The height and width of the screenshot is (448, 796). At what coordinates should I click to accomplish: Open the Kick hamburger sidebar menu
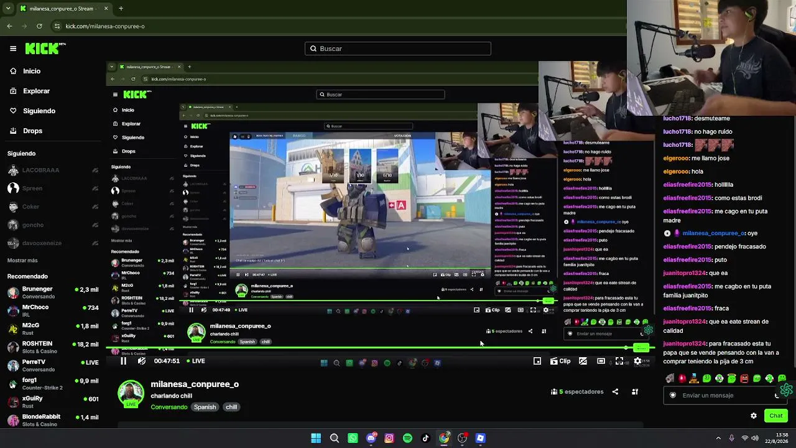click(13, 49)
